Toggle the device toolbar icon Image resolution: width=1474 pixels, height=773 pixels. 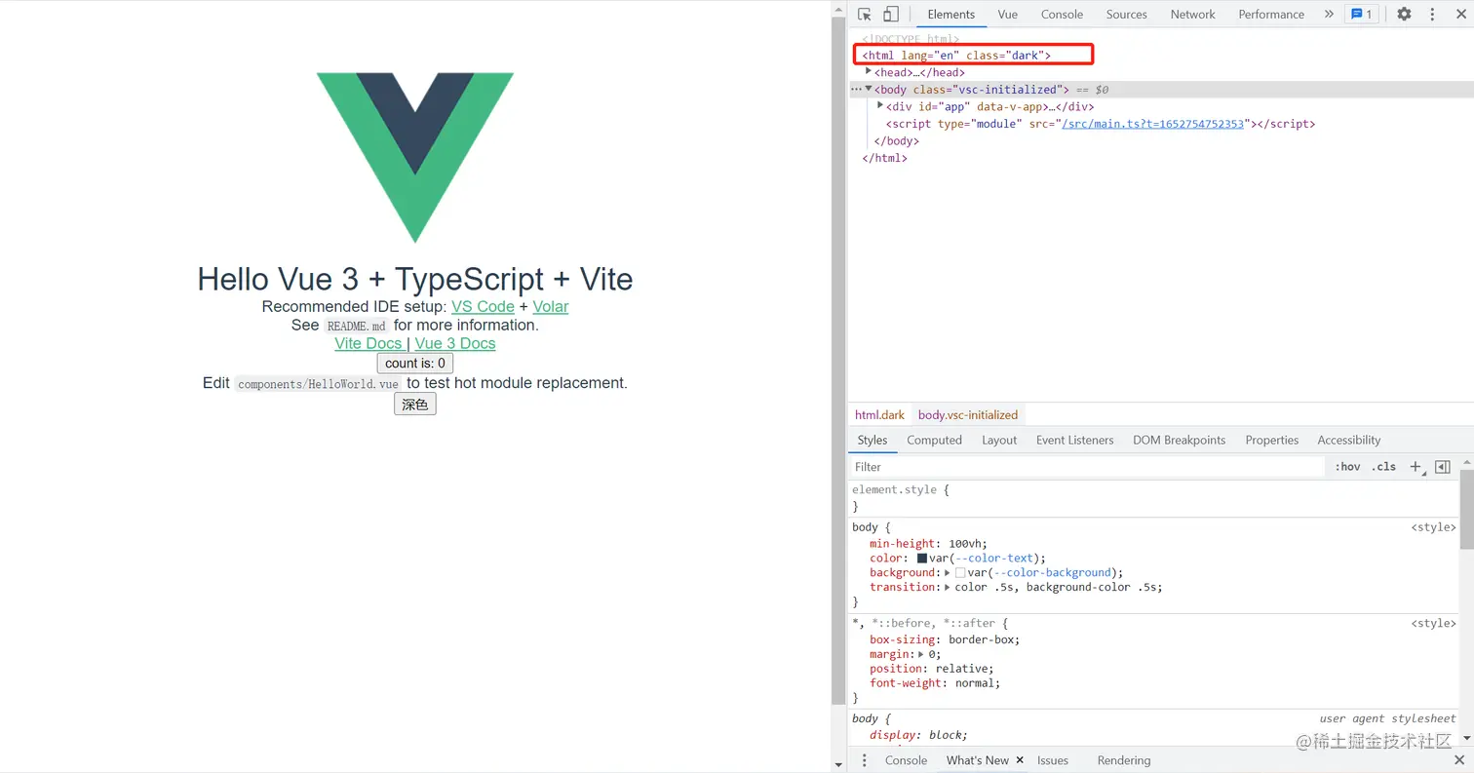[x=890, y=15]
